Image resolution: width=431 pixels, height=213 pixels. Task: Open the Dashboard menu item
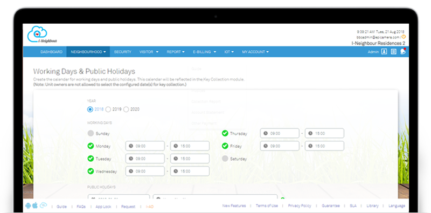tap(51, 52)
